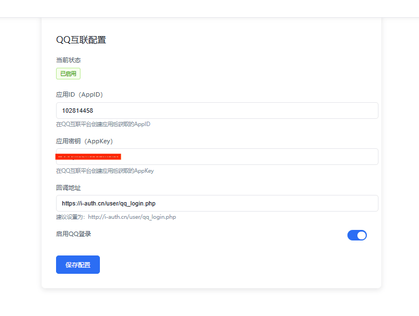Image resolution: width=419 pixels, height=316 pixels.
Task: Click the white knob of the QQ登录 switch
Action: [361, 235]
